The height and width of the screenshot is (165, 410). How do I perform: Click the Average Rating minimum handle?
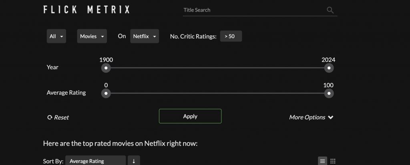[106, 93]
